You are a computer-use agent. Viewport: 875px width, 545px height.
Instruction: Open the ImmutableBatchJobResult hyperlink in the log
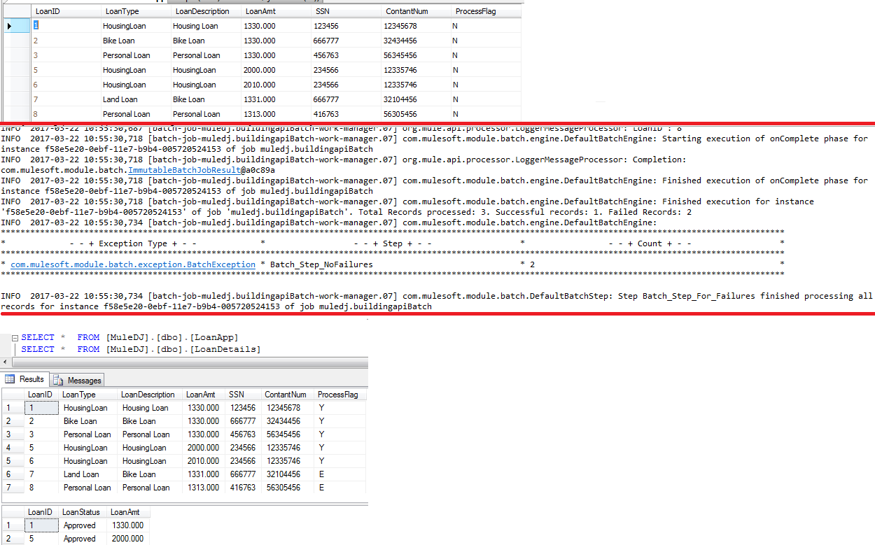click(x=184, y=169)
